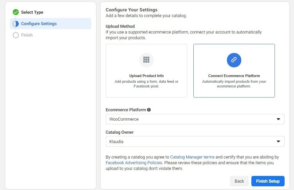
Task: Click the text 'Add a few details to complete your catalog.'
Action: point(146,16)
